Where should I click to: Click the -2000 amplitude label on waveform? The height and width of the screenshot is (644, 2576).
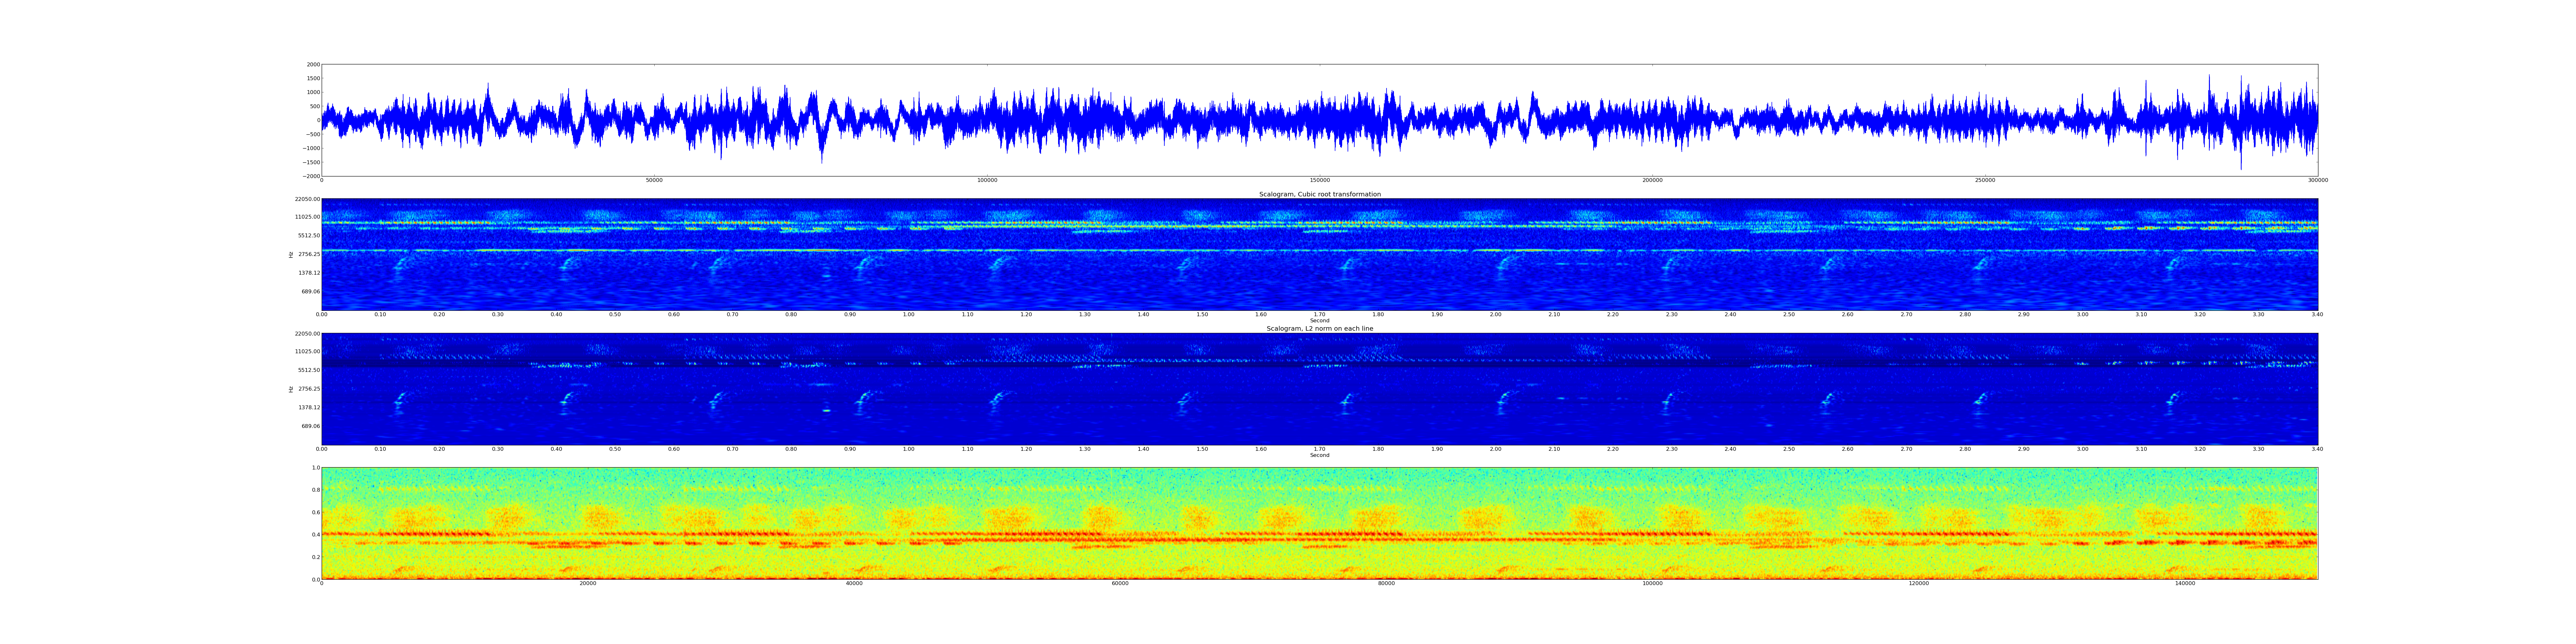[311, 176]
